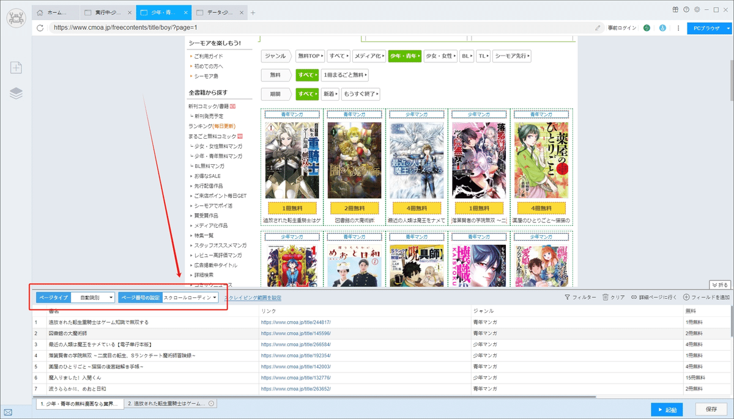Select bottom tab 1. 少年・青年の無料漫画なら

[79, 404]
